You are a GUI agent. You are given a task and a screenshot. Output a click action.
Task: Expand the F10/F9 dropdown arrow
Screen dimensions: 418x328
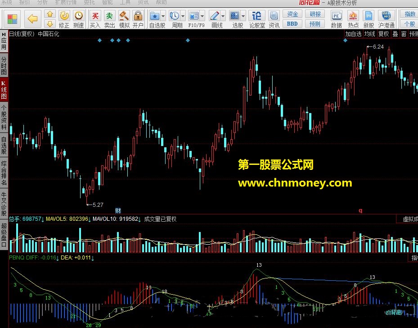[x=202, y=16]
